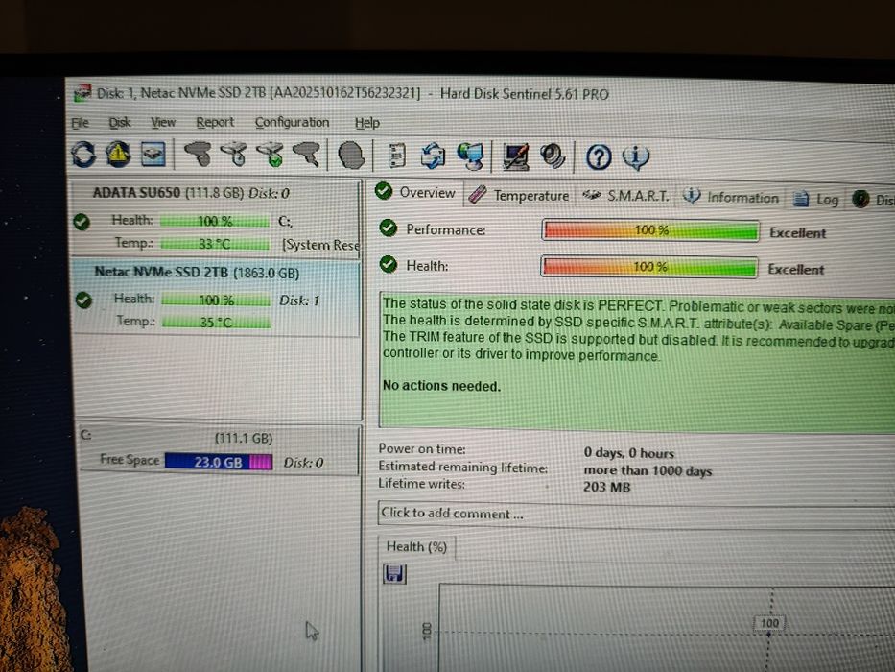The height and width of the screenshot is (672, 895).
Task: Switch to the Overview tab
Action: (x=417, y=192)
